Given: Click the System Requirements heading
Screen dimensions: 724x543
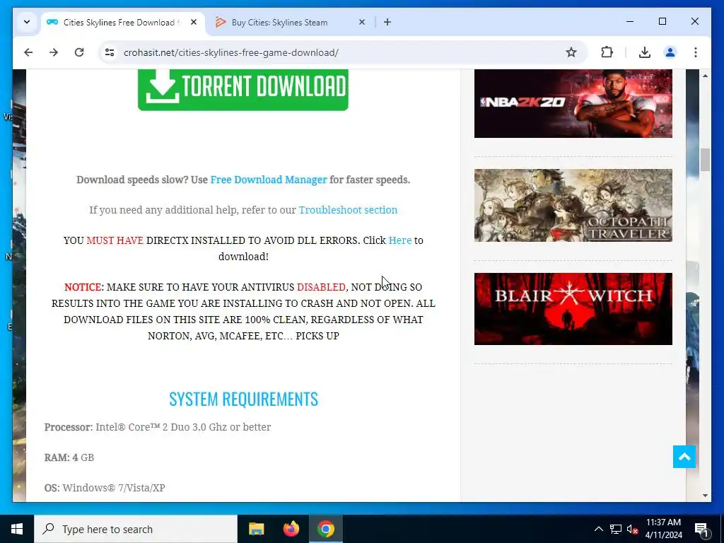Looking at the screenshot, I should [243, 399].
